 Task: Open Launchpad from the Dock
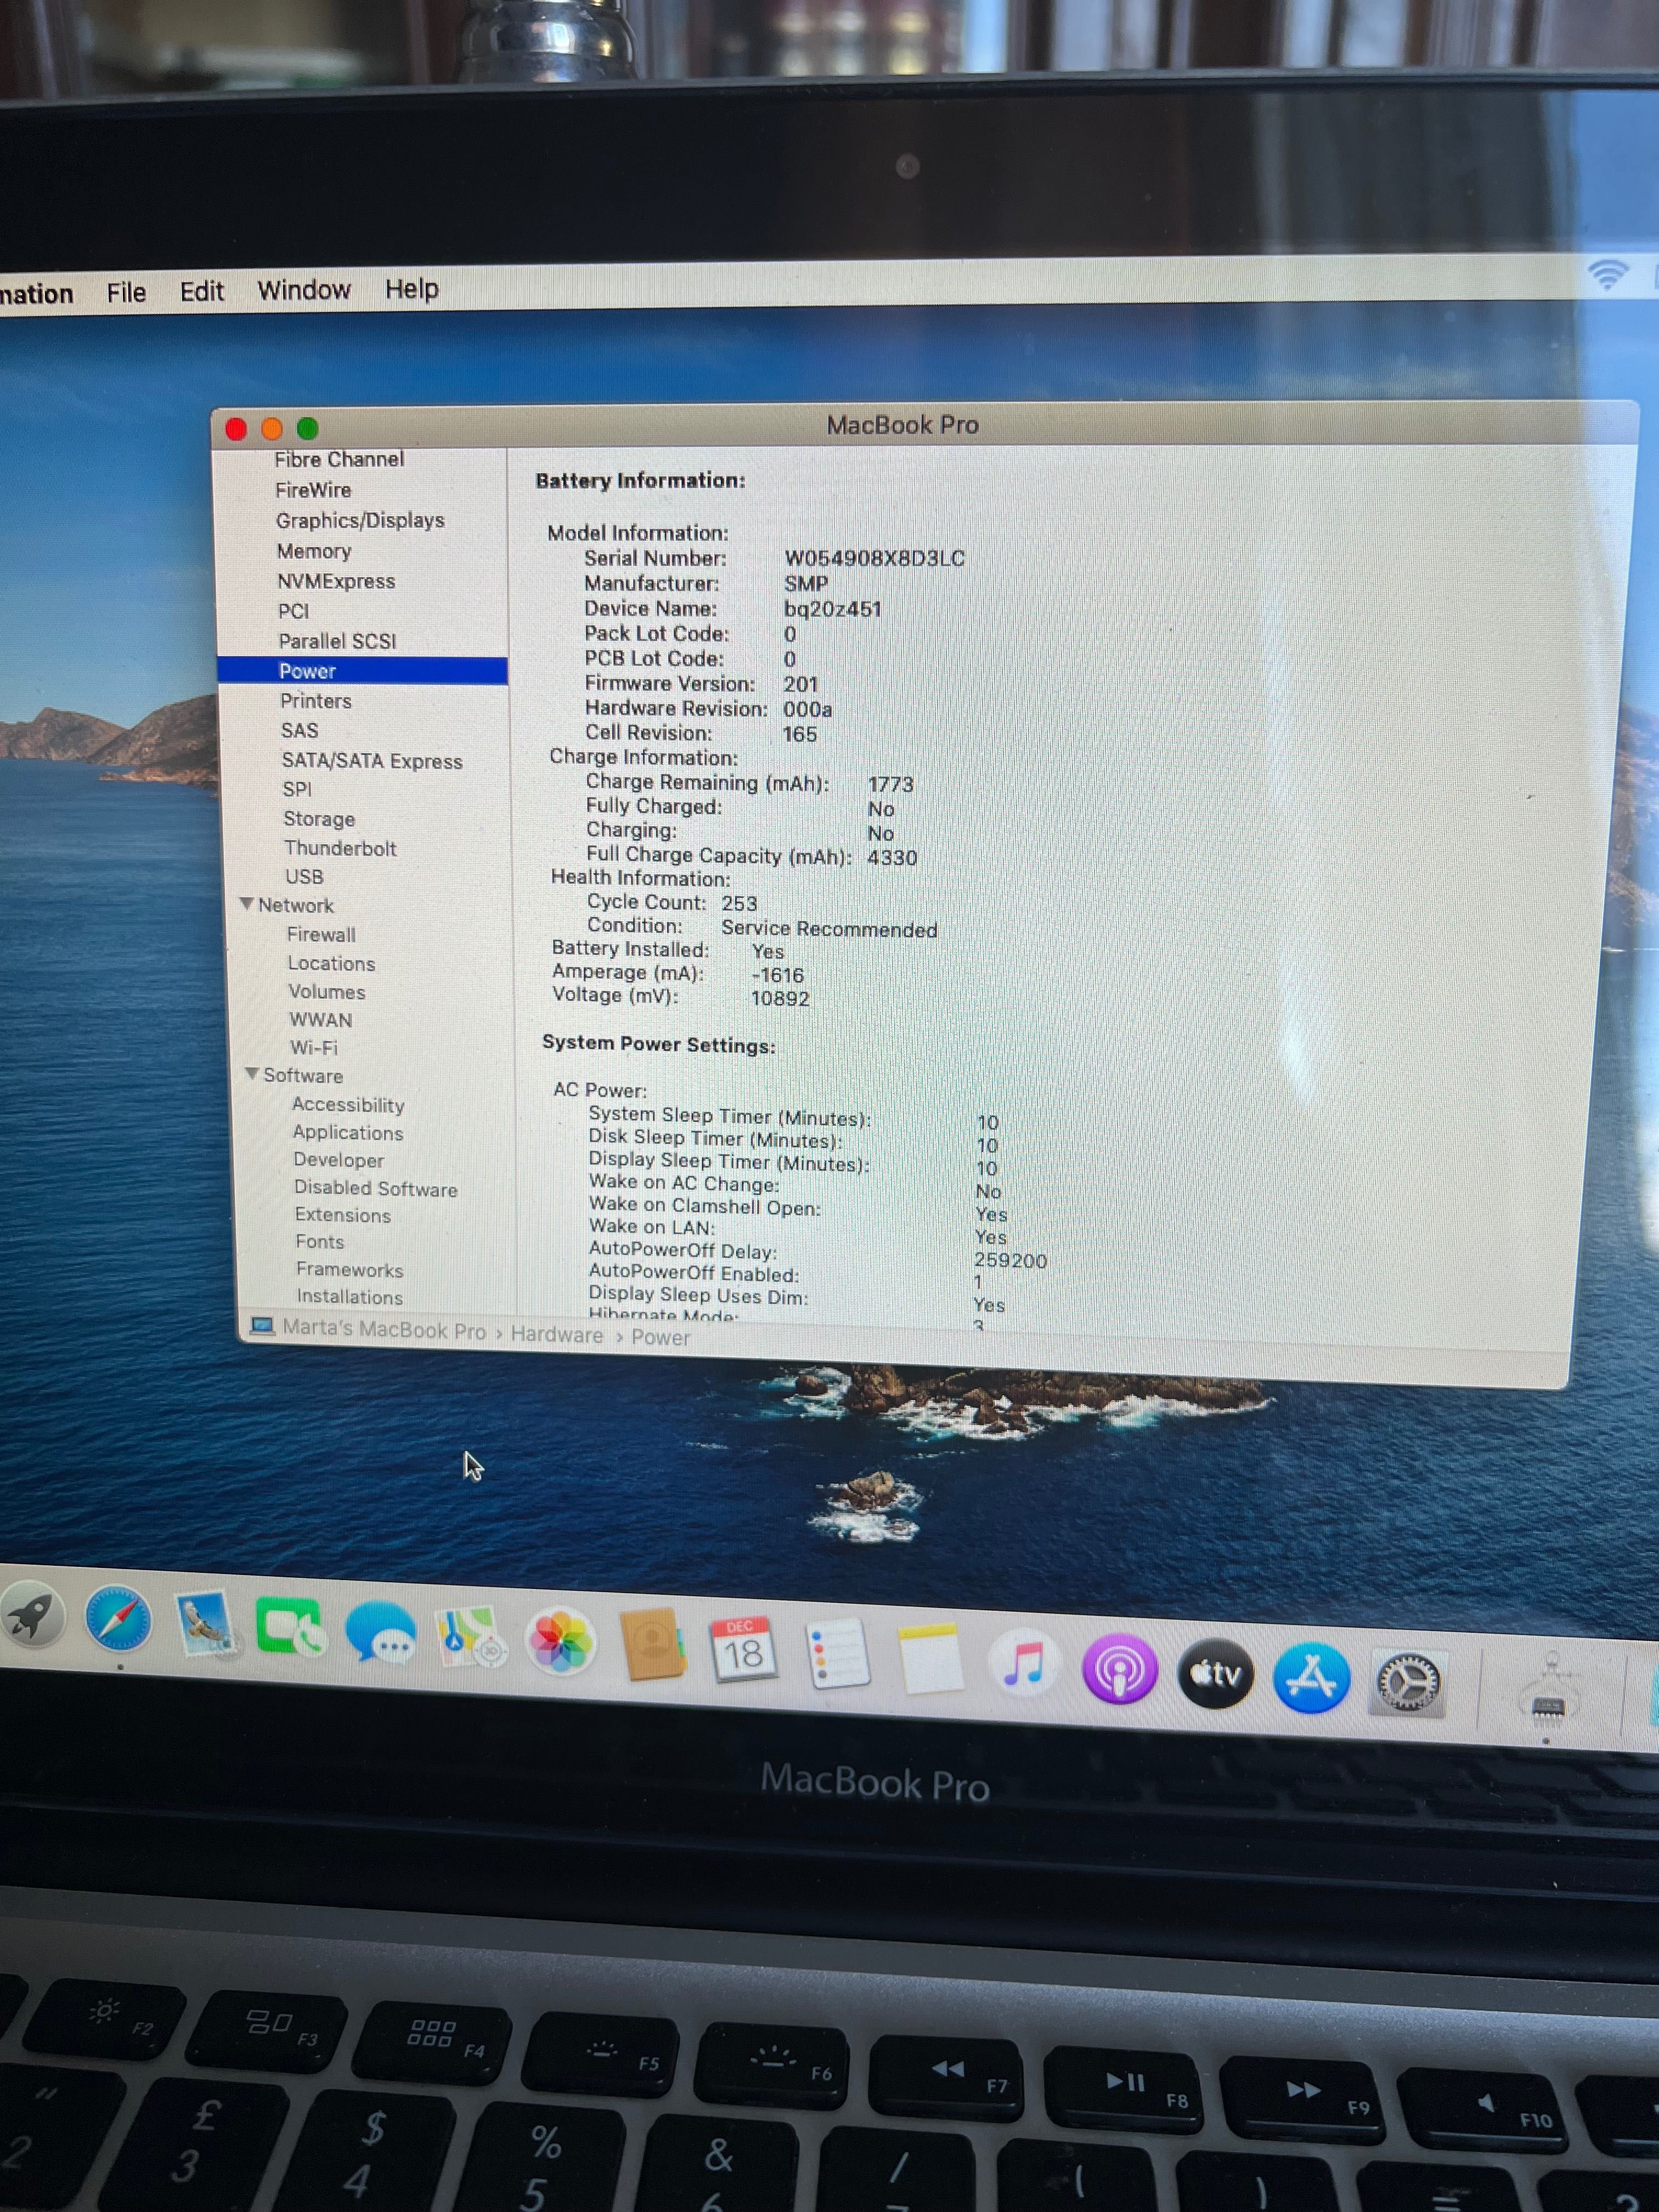[33, 1617]
